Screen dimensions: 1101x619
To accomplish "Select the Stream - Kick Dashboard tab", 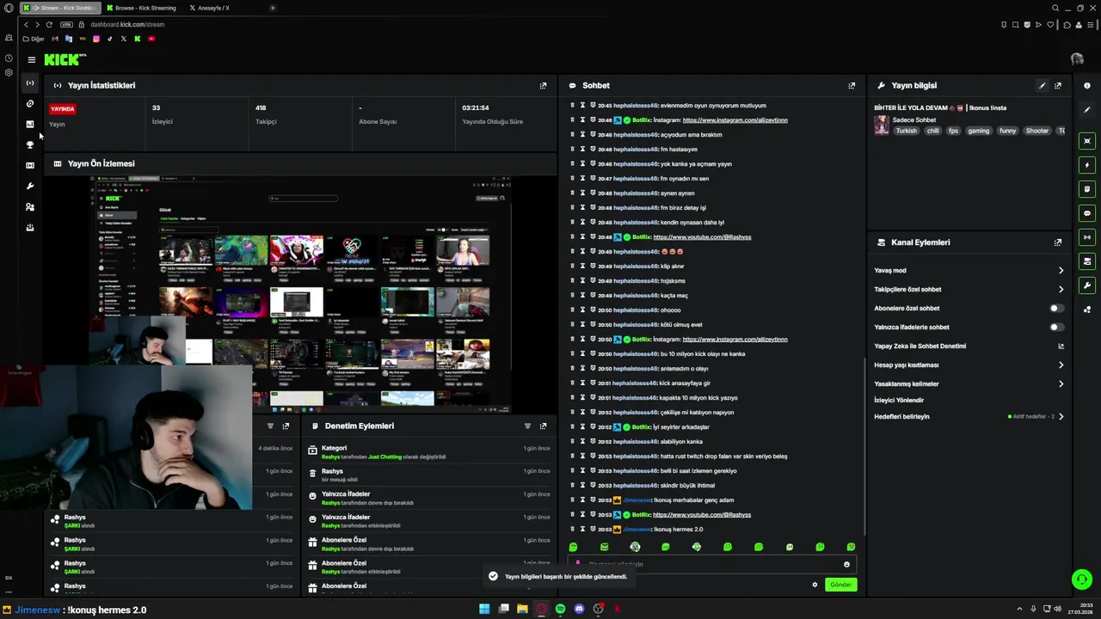I will (x=59, y=8).
